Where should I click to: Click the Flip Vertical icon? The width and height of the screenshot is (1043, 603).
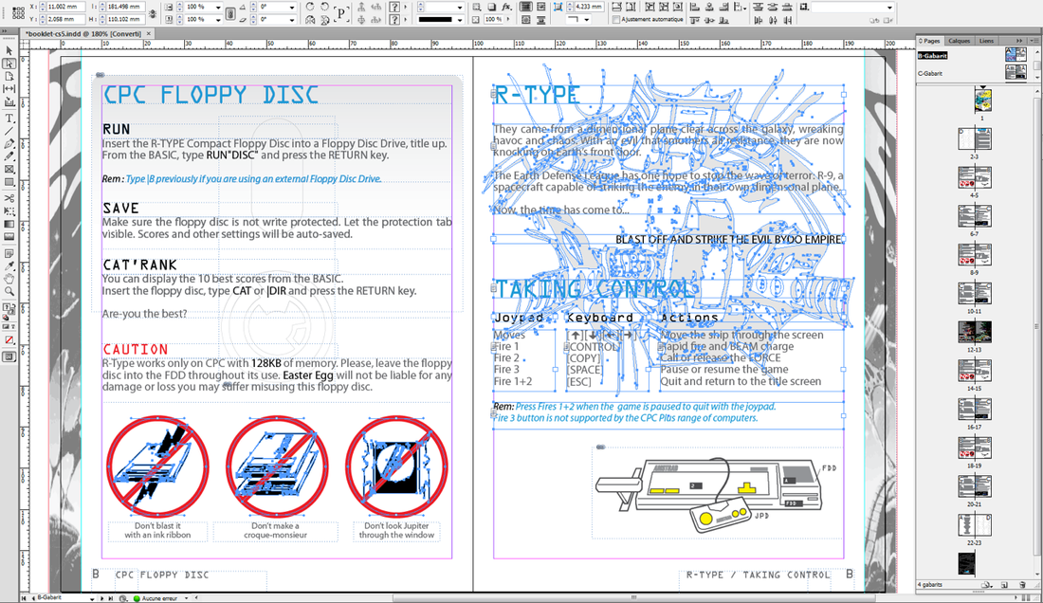coord(324,20)
